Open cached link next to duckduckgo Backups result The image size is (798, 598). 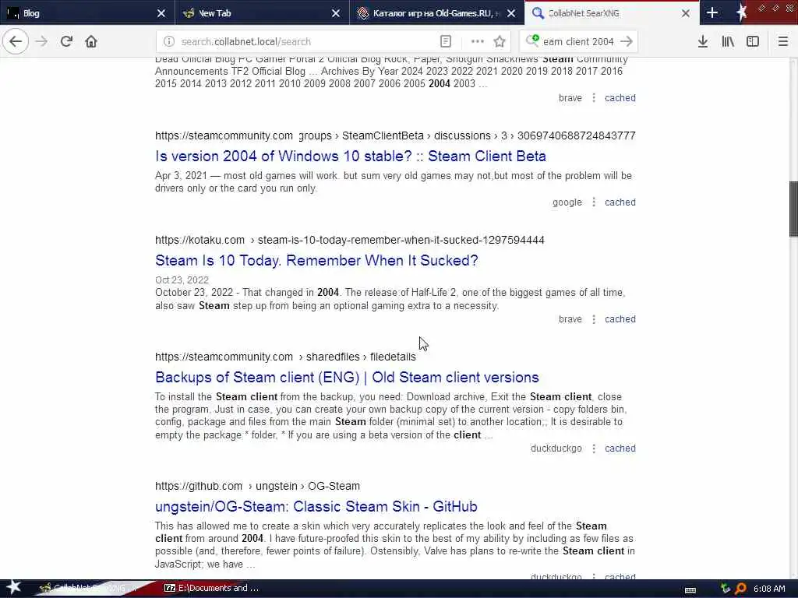620,448
